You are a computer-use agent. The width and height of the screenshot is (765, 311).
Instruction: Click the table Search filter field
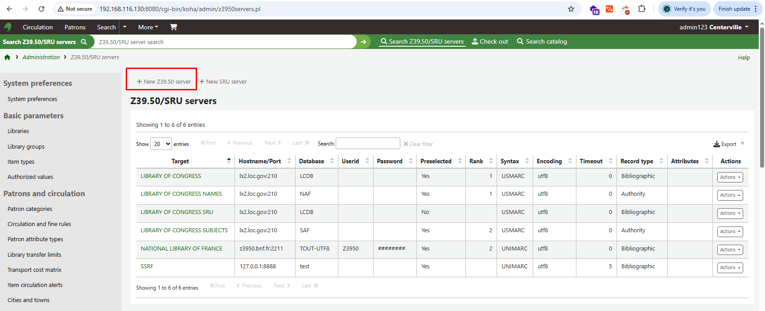coord(367,143)
